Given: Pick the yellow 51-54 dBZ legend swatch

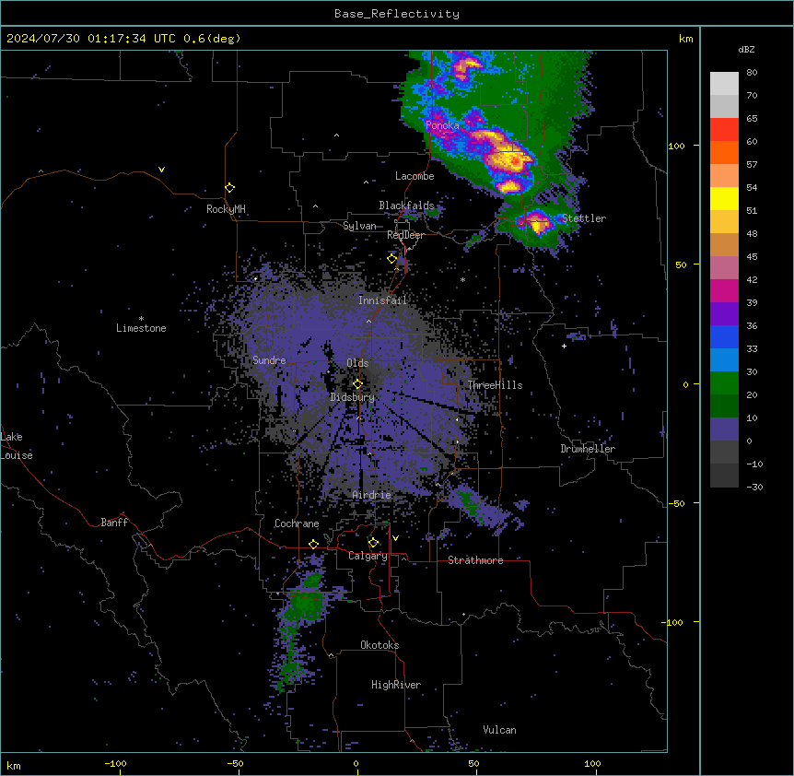Looking at the screenshot, I should pyautogui.click(x=724, y=198).
